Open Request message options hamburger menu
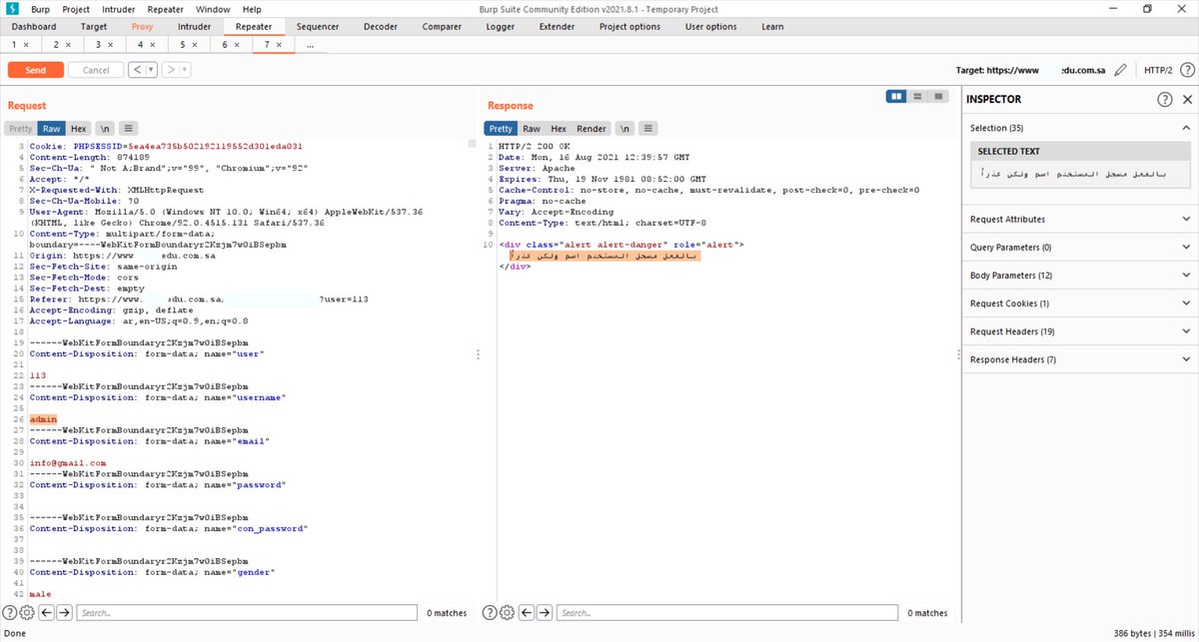 [129, 129]
